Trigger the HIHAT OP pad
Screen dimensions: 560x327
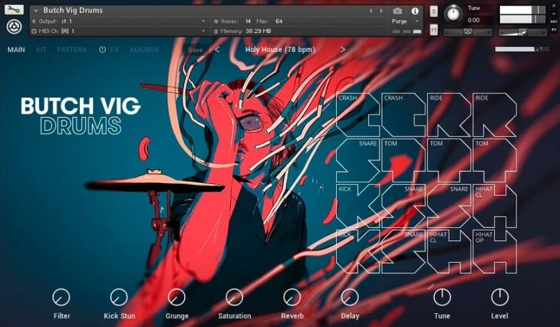494,251
